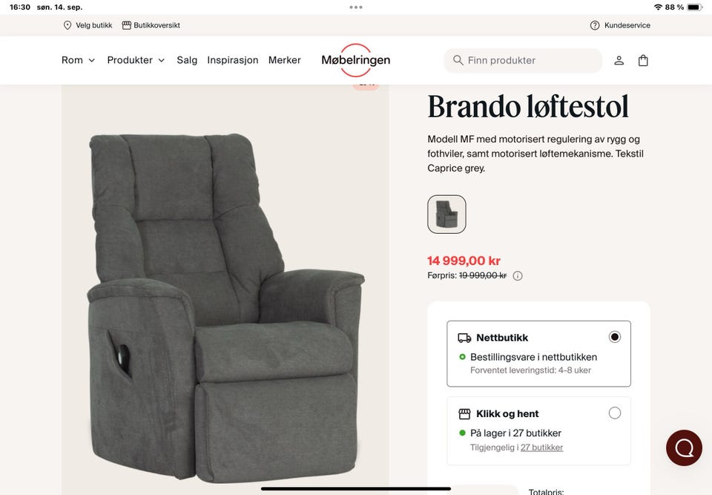Expand the Produkter dropdown menu
This screenshot has width=712, height=495.
[x=136, y=60]
